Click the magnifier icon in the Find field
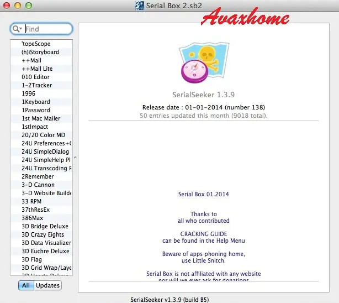The image size is (339, 303). click(x=16, y=29)
